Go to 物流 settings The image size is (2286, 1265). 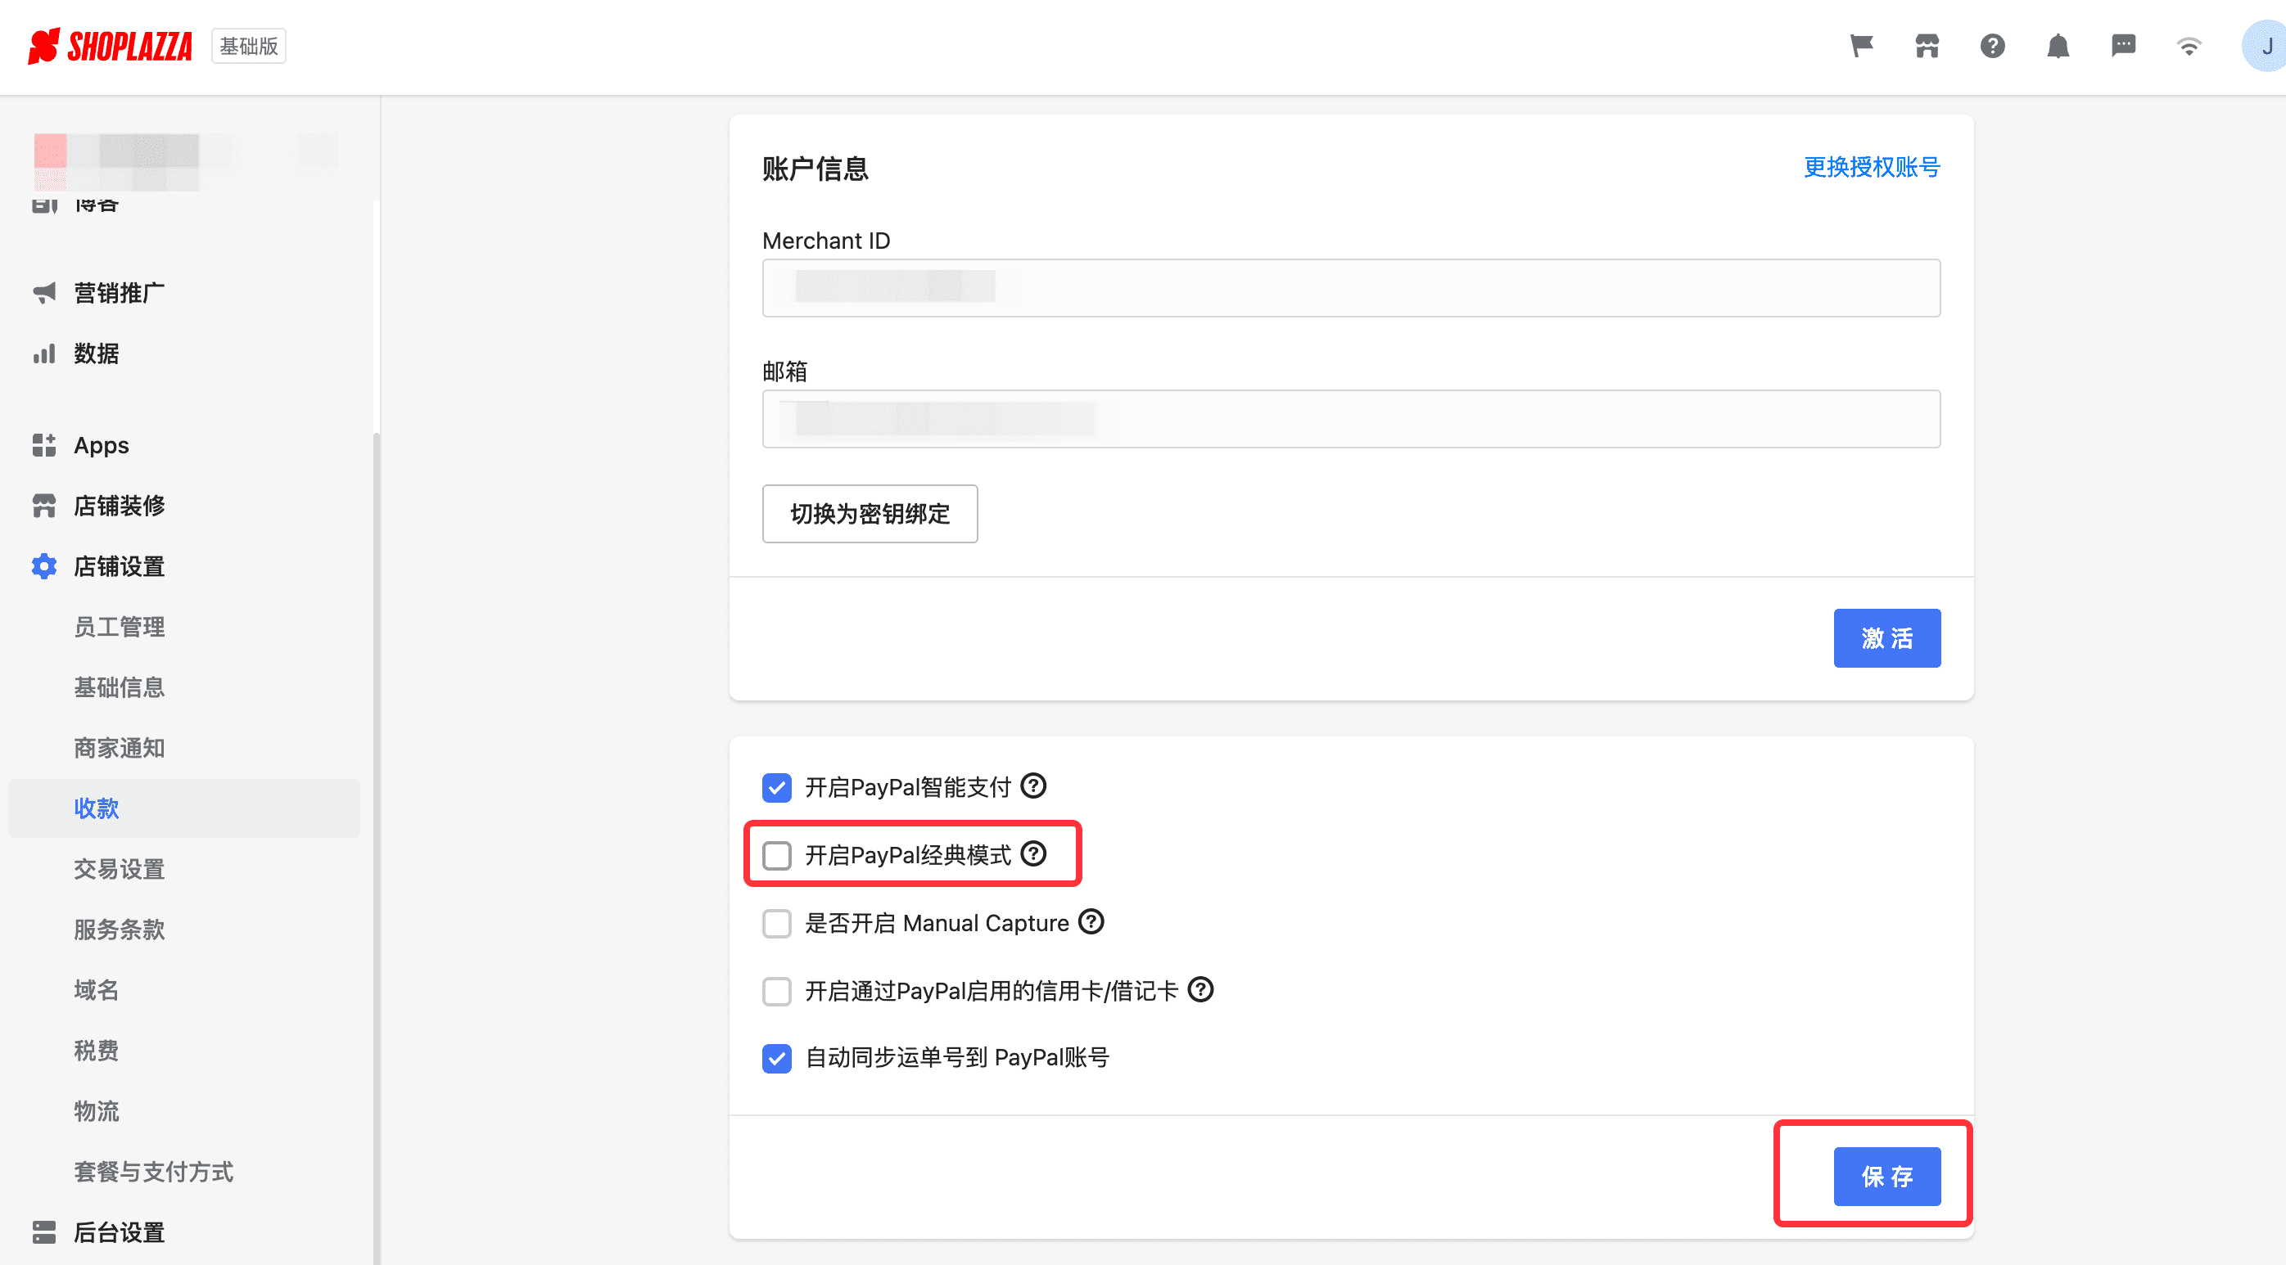click(x=96, y=1110)
